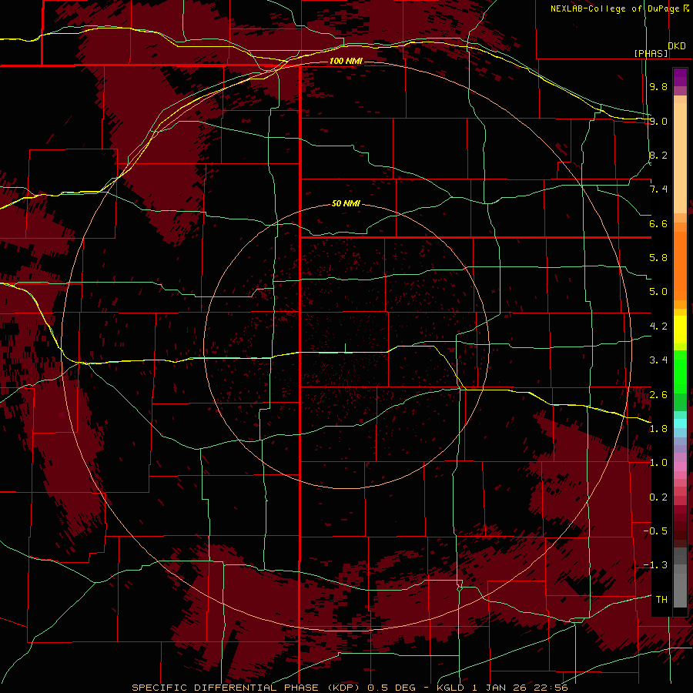Click the 1.0 scale value
The image size is (693, 693).
click(x=658, y=463)
